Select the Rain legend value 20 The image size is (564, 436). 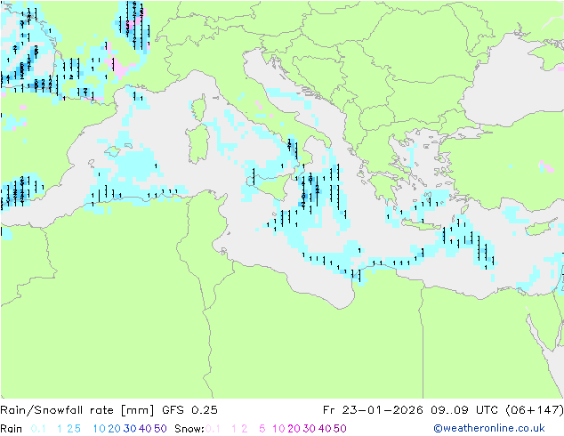(114, 429)
